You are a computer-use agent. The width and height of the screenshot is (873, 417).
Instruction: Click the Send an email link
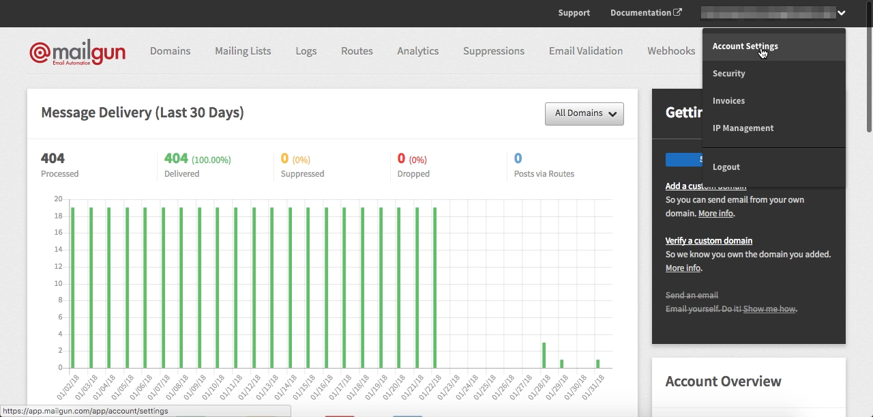click(692, 295)
